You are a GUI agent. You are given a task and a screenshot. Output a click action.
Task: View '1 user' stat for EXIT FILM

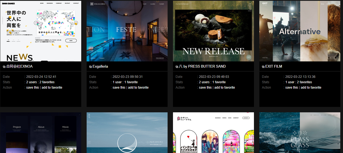pos(290,82)
